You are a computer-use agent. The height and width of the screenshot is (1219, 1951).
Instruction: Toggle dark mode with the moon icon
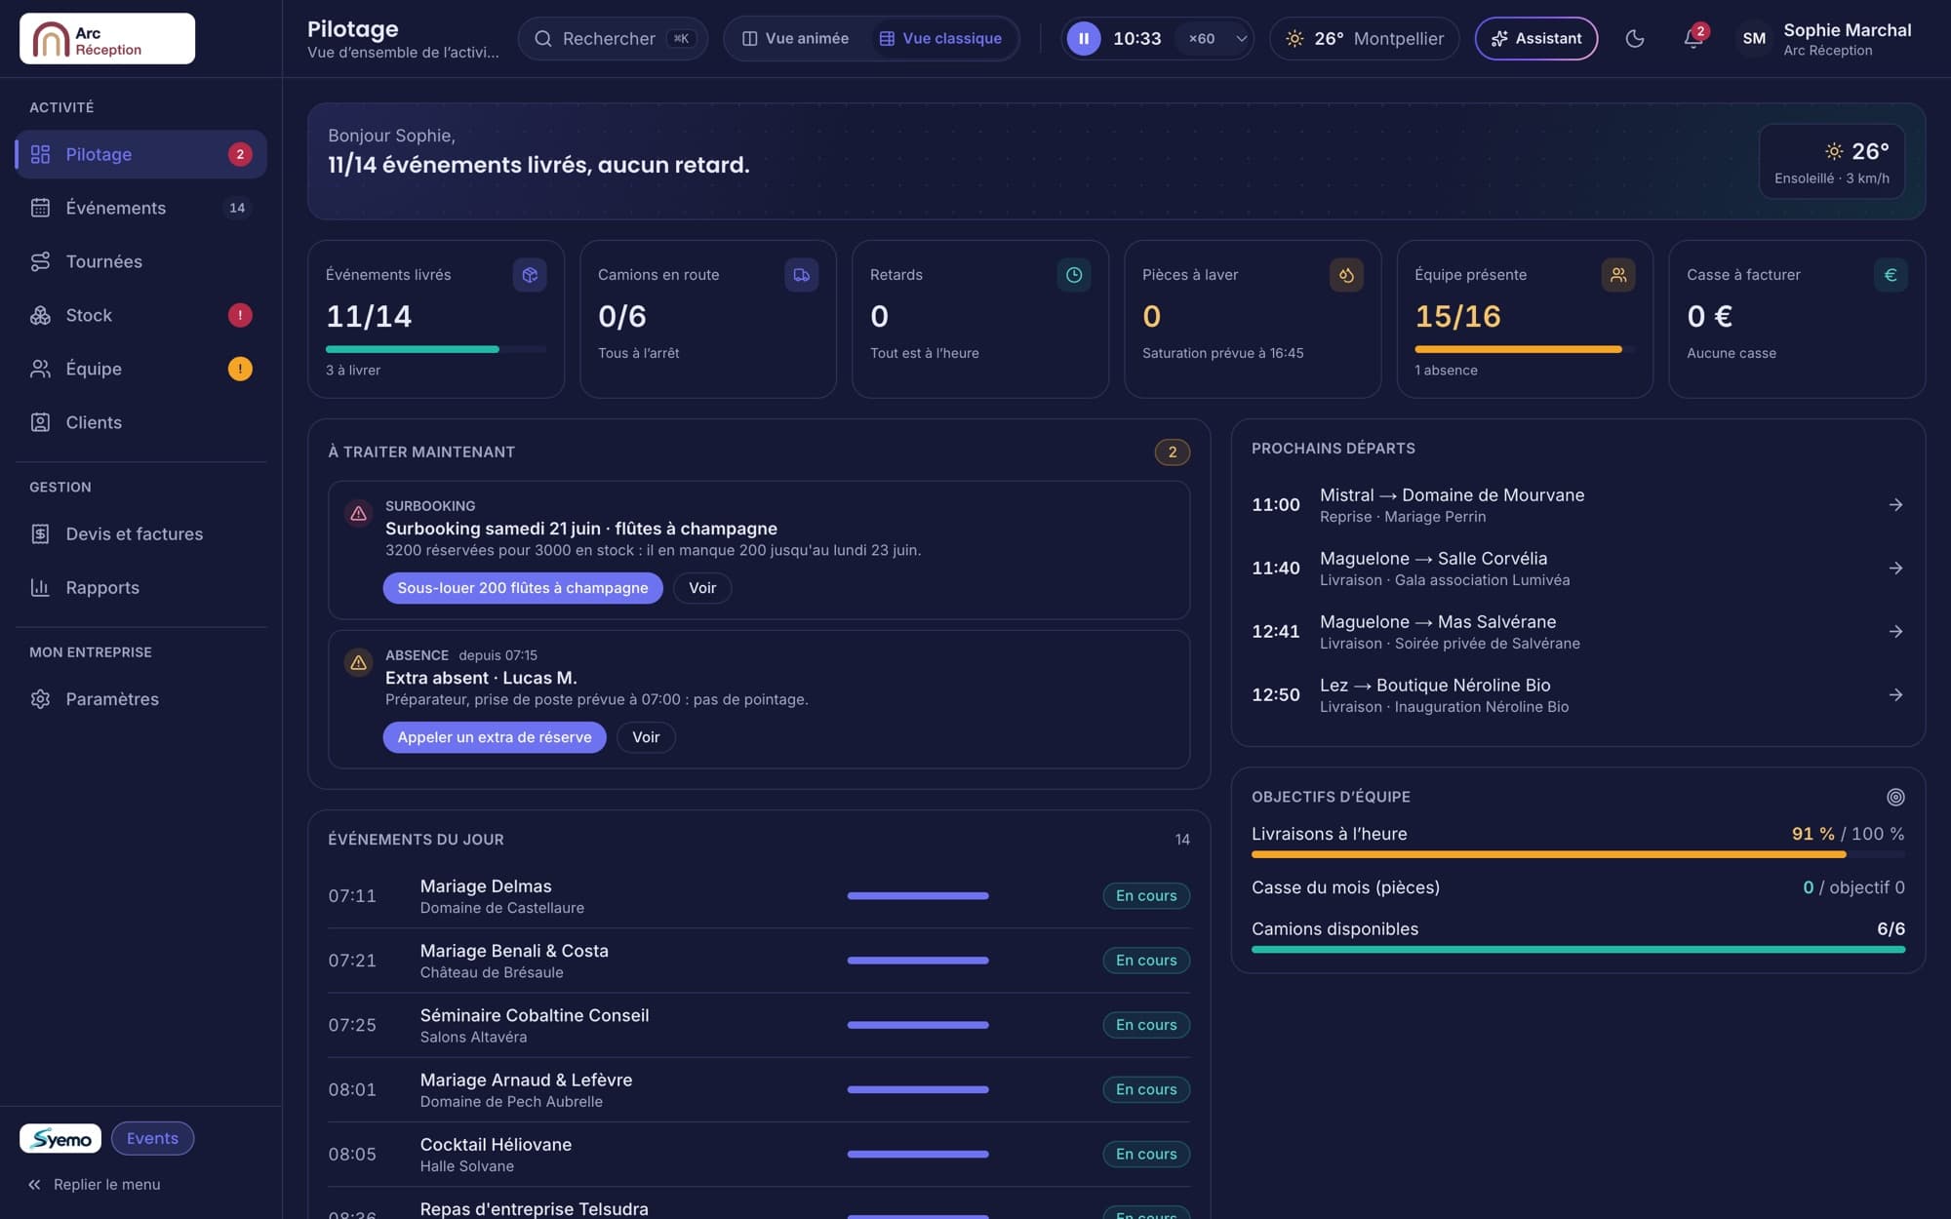1635,38
